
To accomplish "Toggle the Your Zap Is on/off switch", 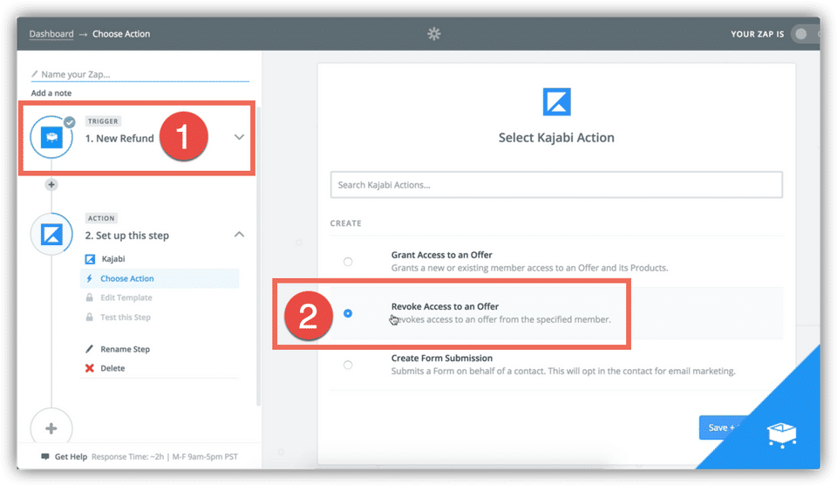I will (x=805, y=34).
